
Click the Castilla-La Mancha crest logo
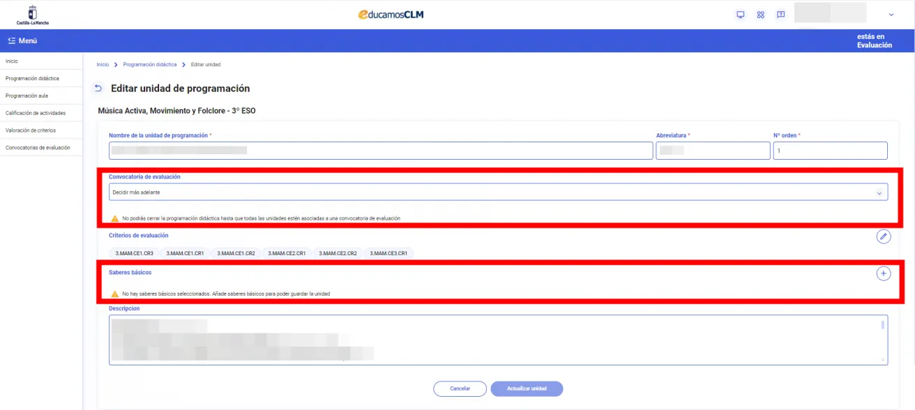tap(33, 14)
